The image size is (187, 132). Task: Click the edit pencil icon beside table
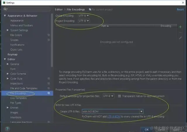coord(180,38)
